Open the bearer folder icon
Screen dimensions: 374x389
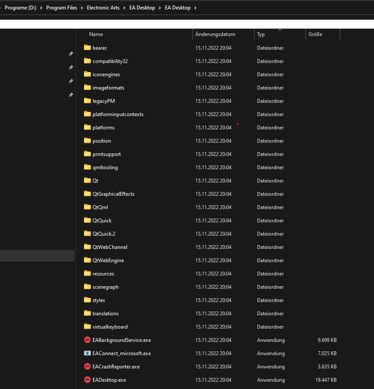[x=87, y=47]
